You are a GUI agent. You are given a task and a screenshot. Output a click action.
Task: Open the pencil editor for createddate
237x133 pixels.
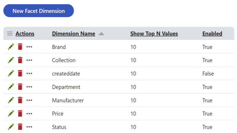point(11,74)
